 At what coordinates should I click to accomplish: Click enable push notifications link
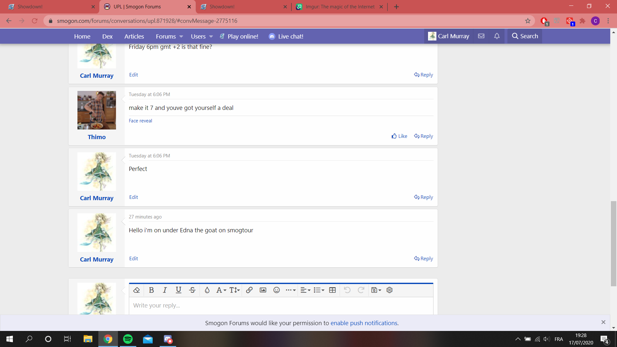coord(364,323)
